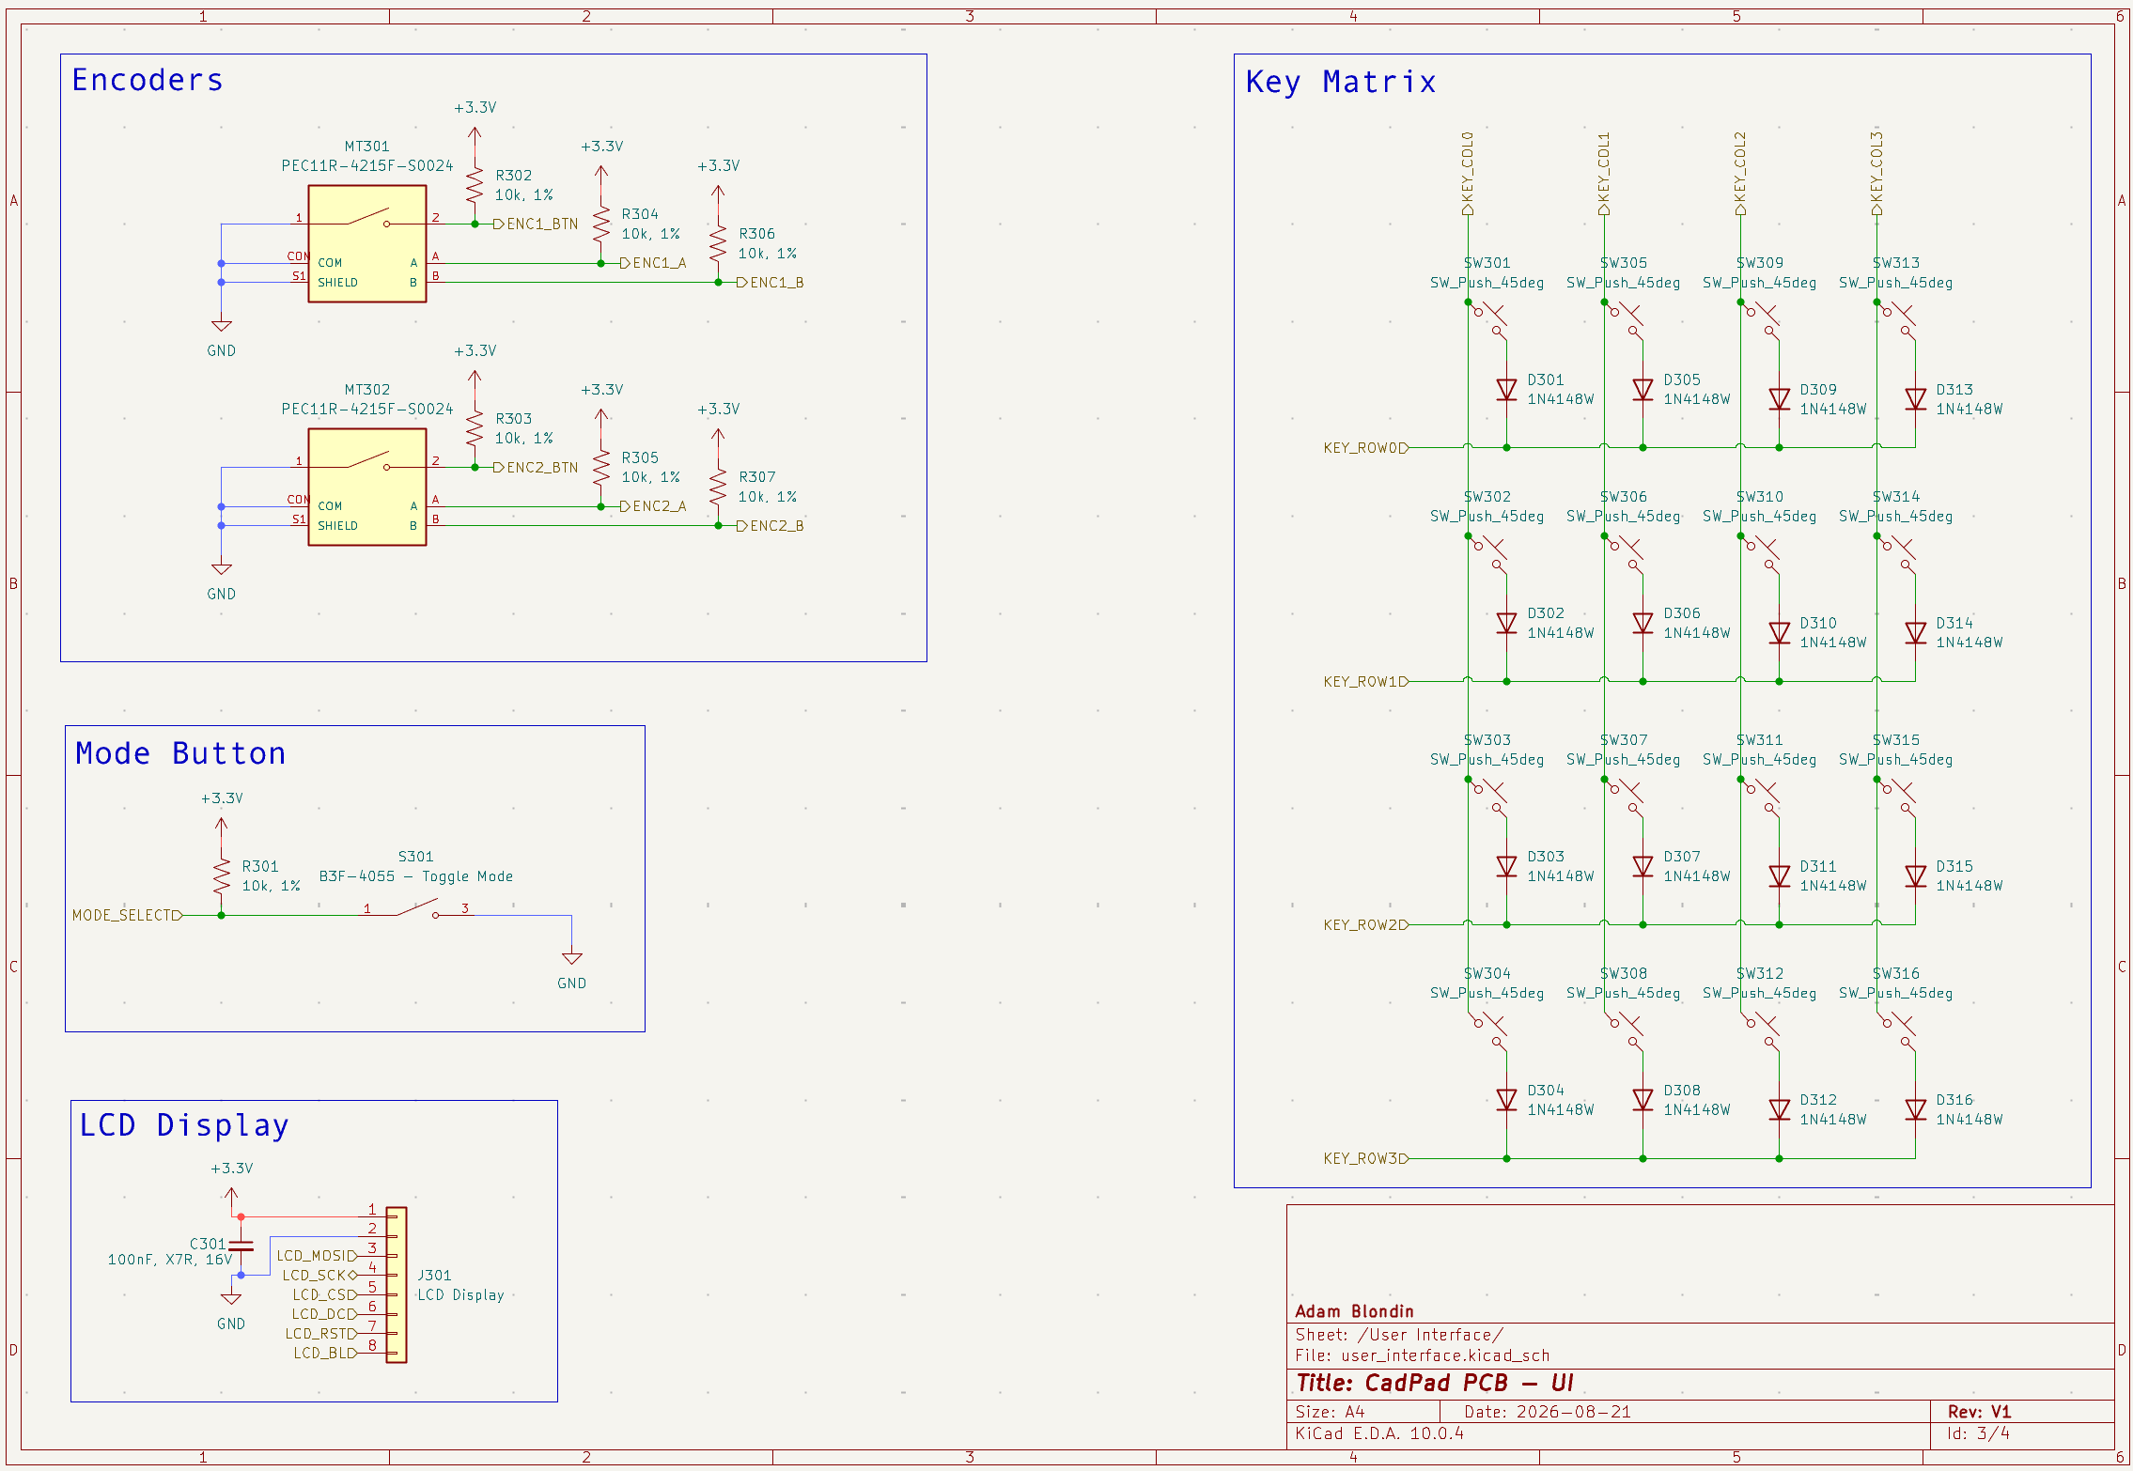The image size is (2133, 1471).
Task: Select the KEY_ROW0 label
Action: 1366,448
